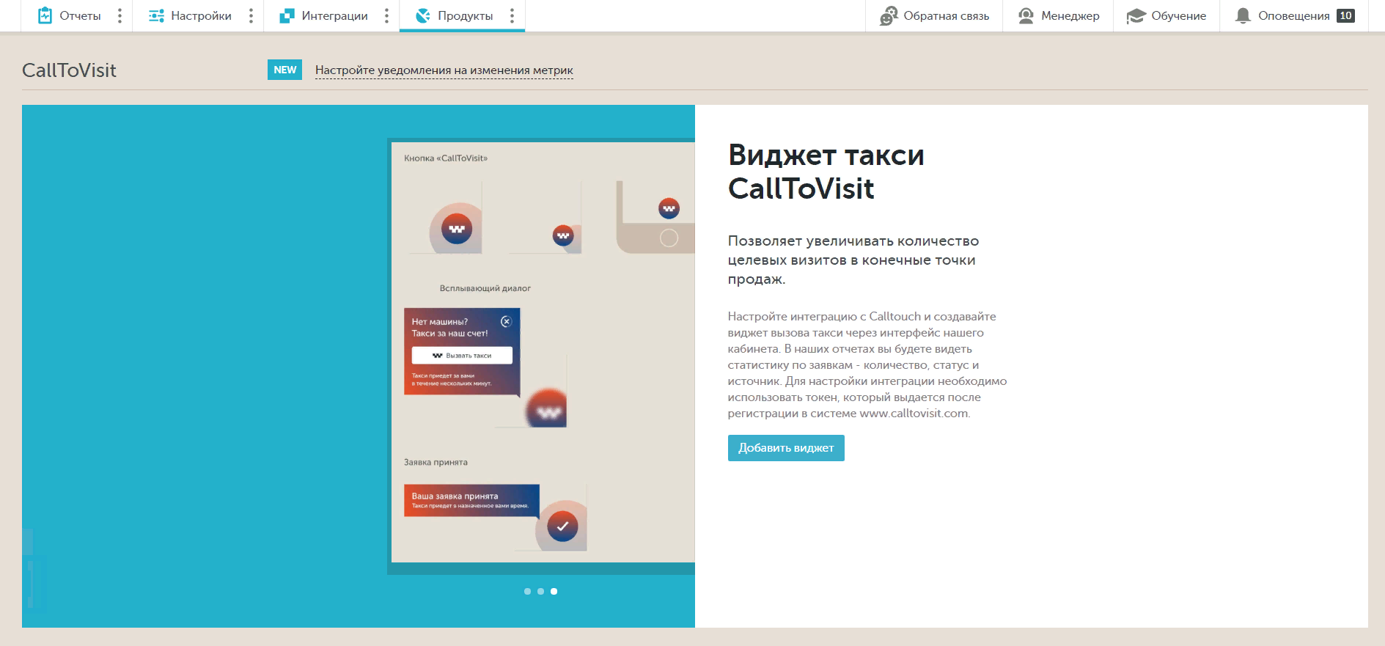Click the notifications count badge 10

(1345, 15)
